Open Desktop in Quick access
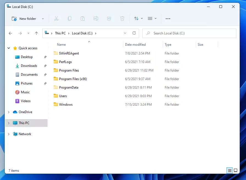The width and height of the screenshot is (246, 180). (27, 57)
